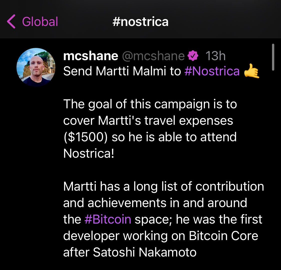281x270 pixels.
Task: Open the #Nostrica hashtag in the headline
Action: point(212,71)
